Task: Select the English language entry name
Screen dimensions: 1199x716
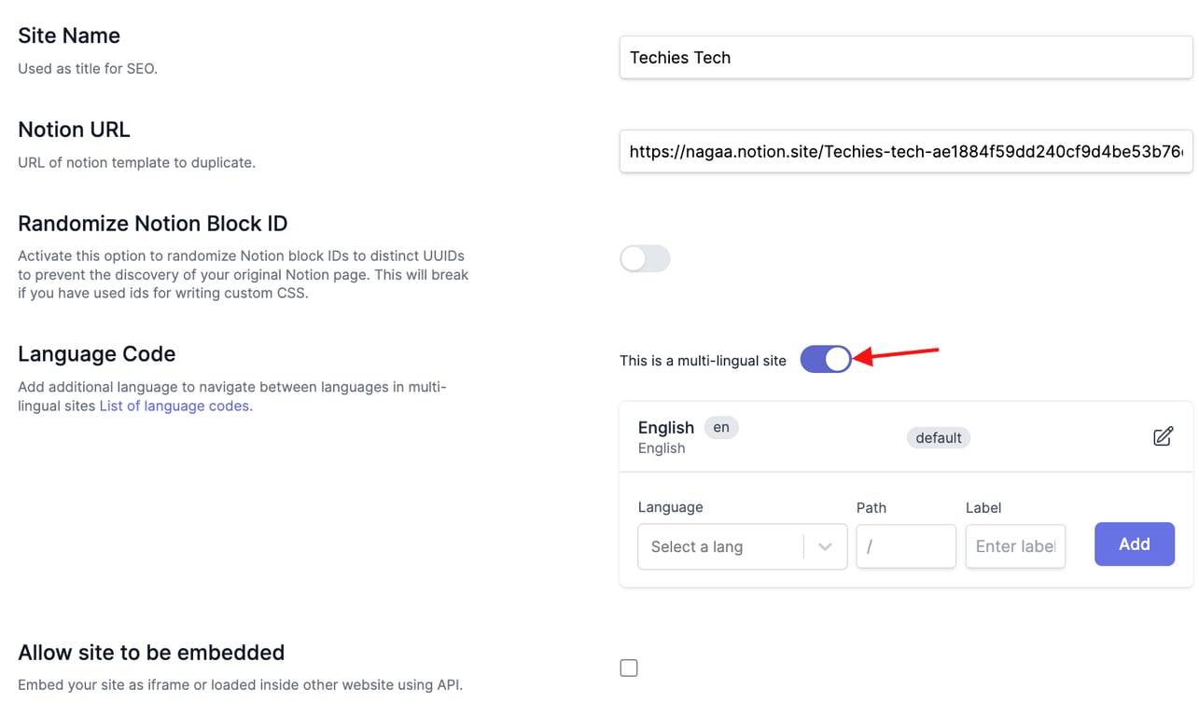Action: click(665, 428)
